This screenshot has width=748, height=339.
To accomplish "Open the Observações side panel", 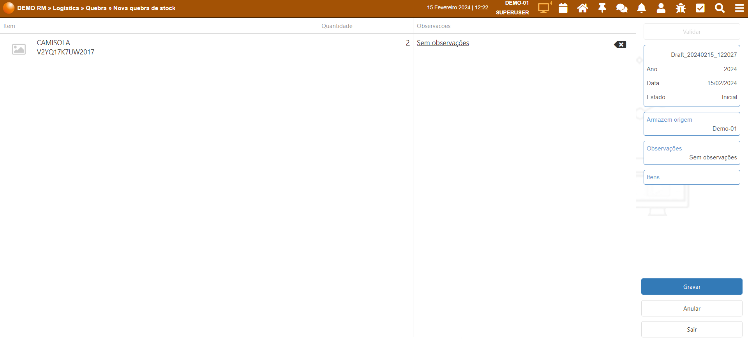I will 692,152.
